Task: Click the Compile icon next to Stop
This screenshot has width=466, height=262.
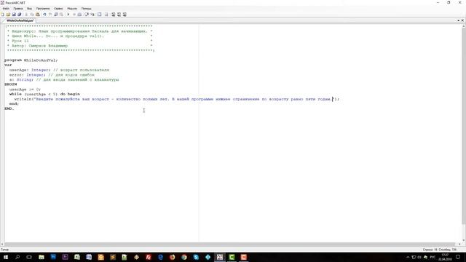Action: tap(79, 15)
